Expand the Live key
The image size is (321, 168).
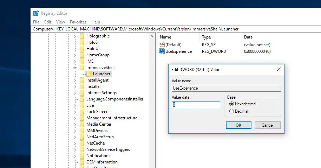(x=75, y=106)
